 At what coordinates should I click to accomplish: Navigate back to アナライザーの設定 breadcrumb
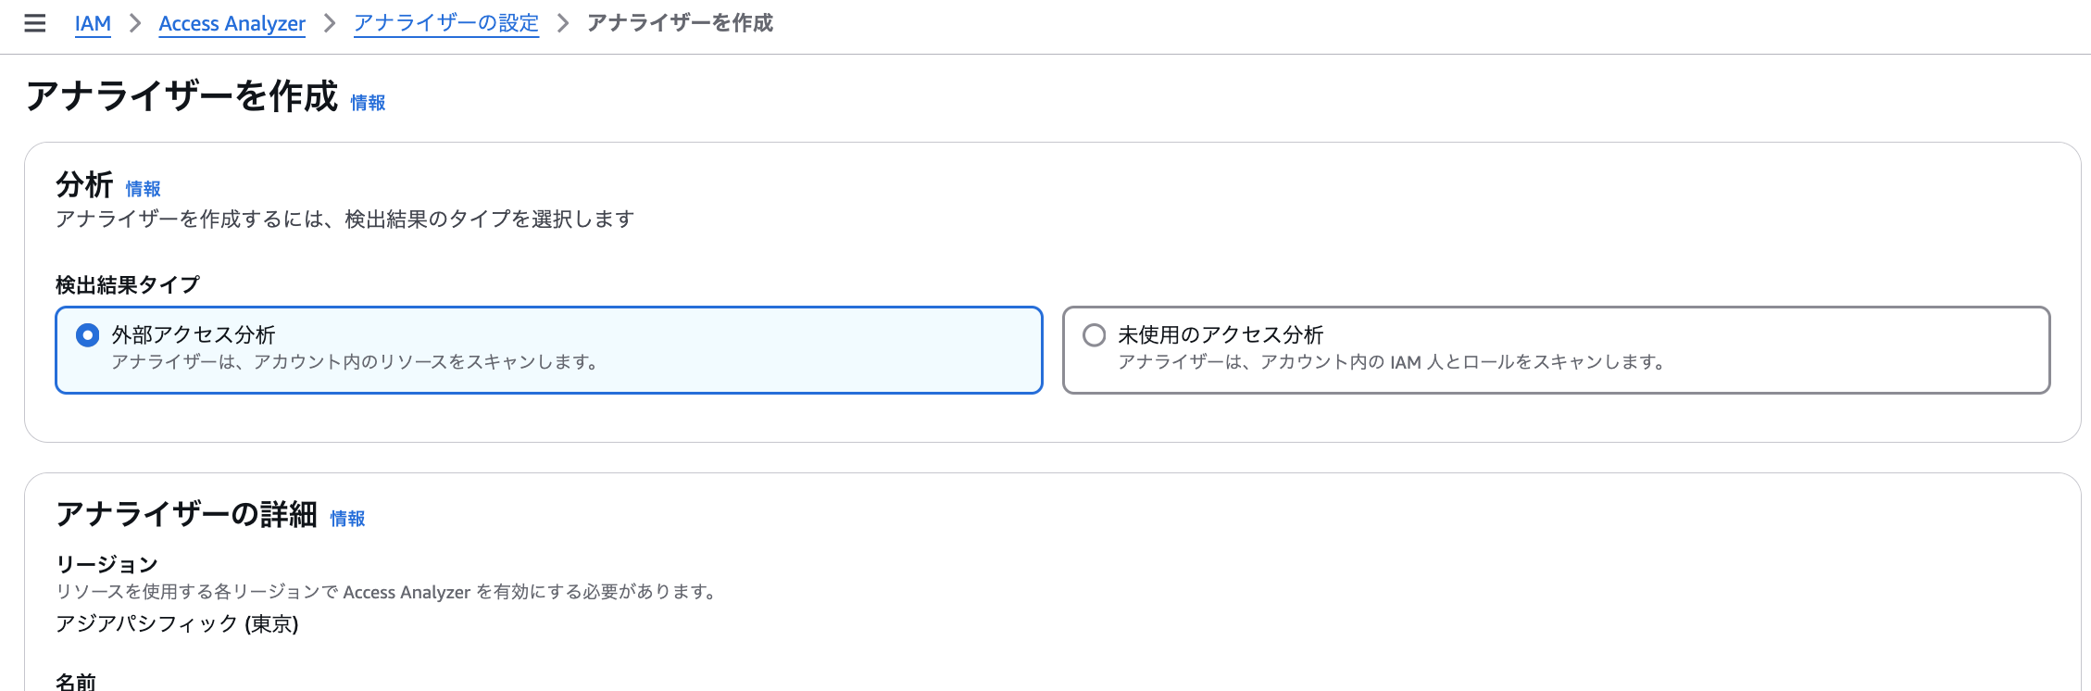click(445, 23)
